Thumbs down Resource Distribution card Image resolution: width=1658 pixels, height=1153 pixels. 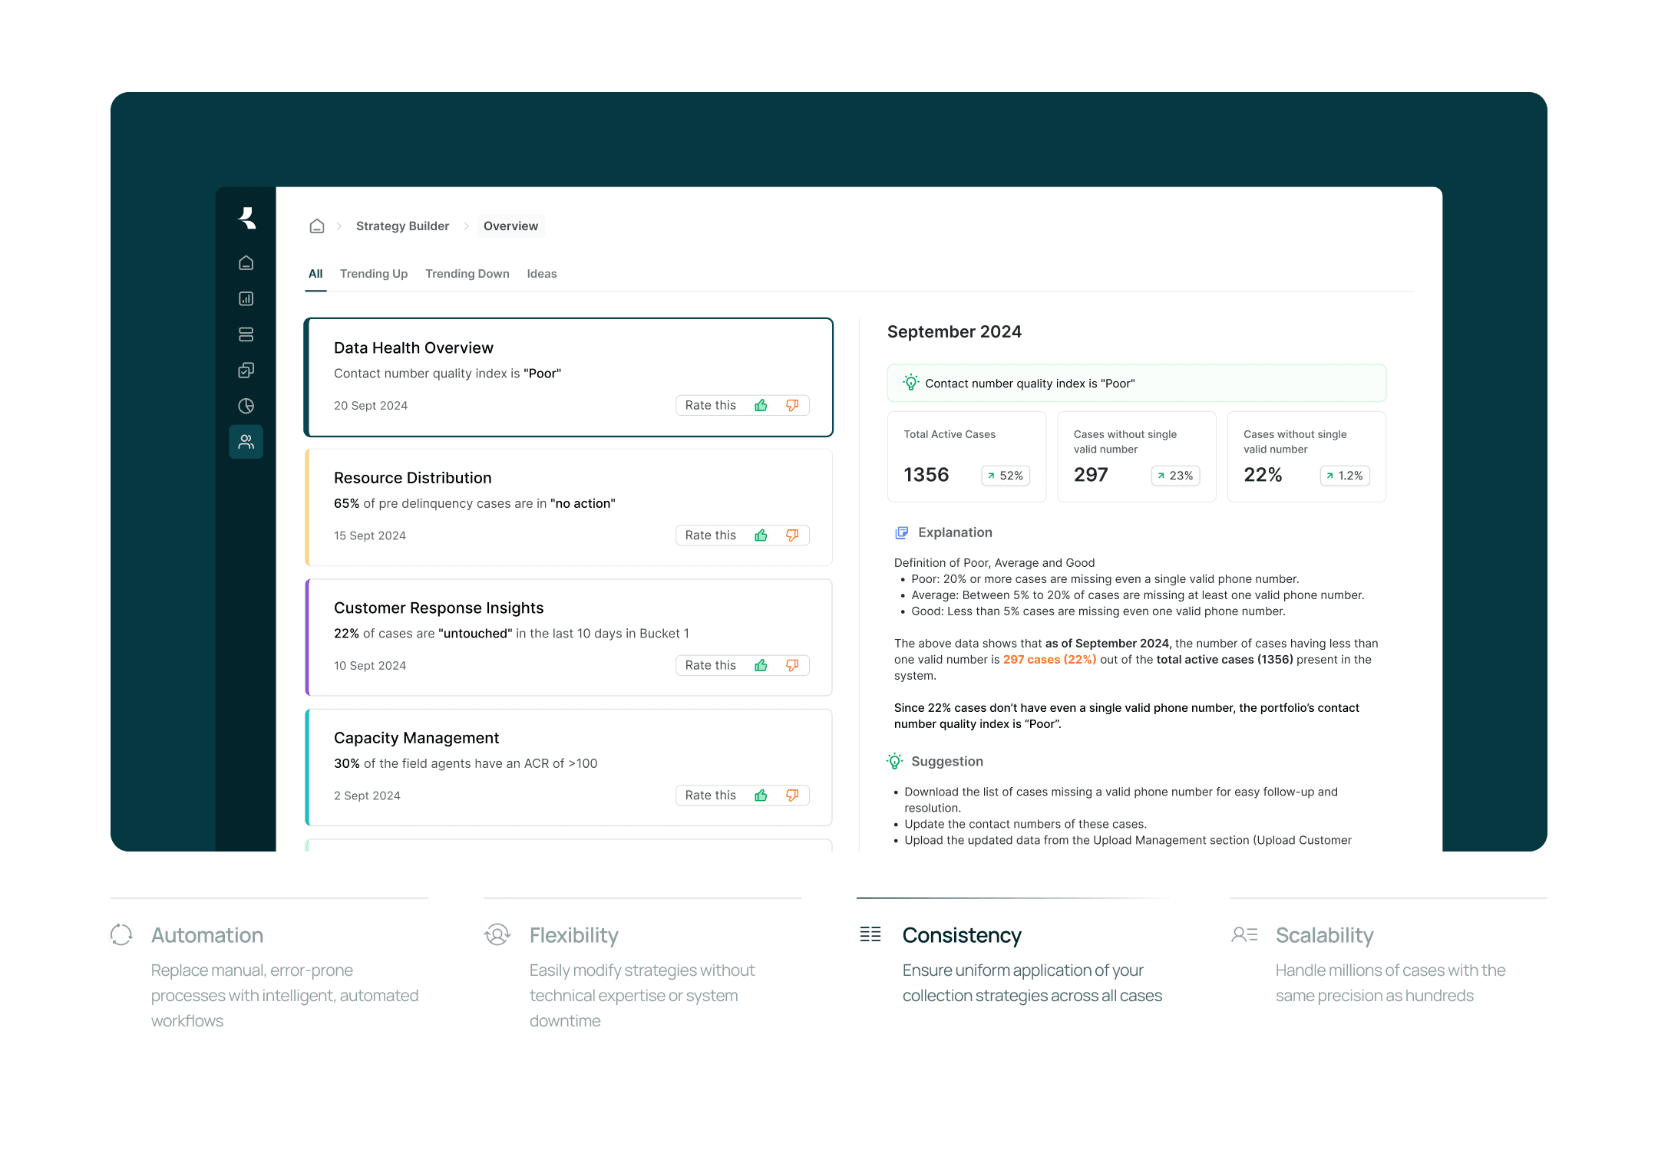(x=792, y=535)
